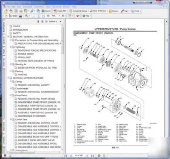Open the Advanced menu
The height and width of the screenshot is (159, 170).
pyautogui.click(x=57, y=7)
